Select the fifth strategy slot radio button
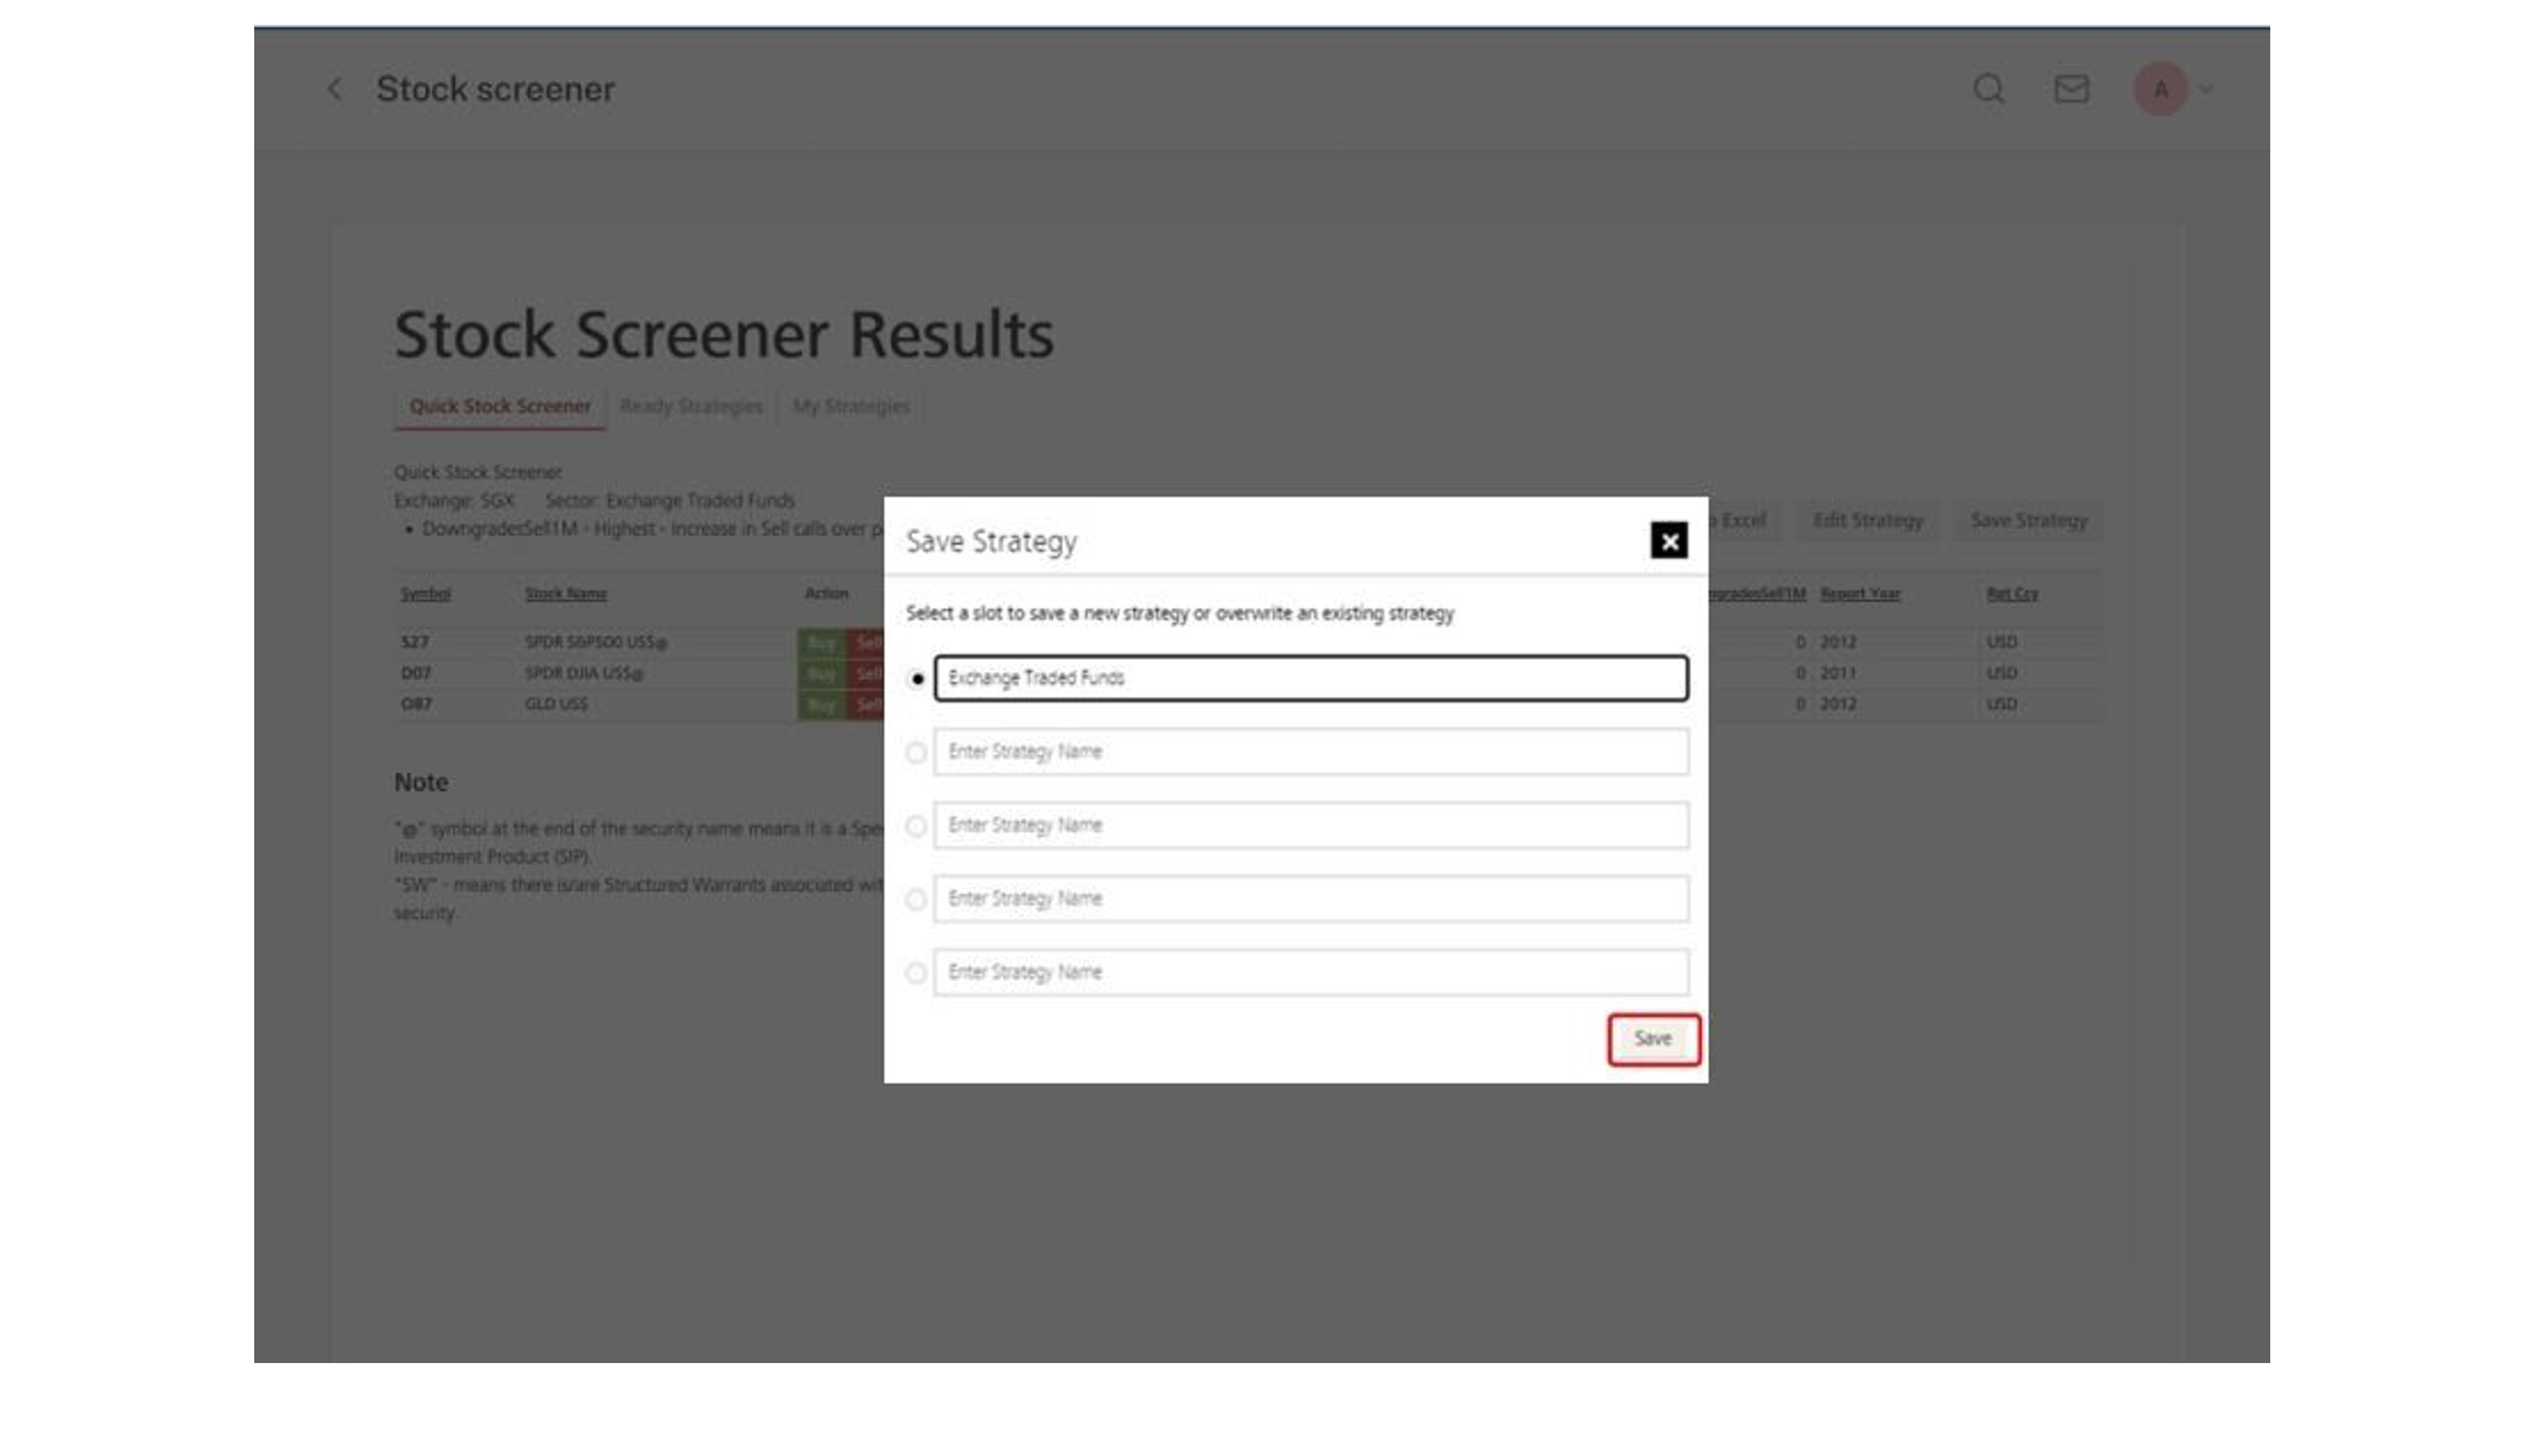Image resolution: width=2528 pixels, height=1456 pixels. tap(916, 973)
